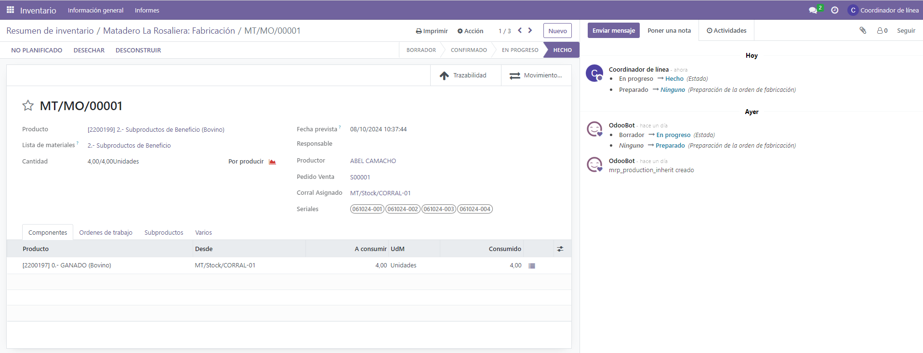Open the detailed operations list icon for GANADO row
The image size is (923, 353).
(x=532, y=265)
